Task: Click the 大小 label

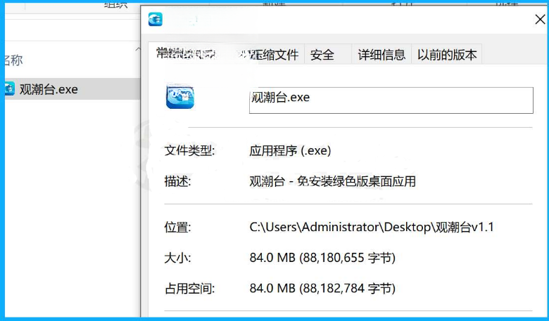Action: (177, 258)
